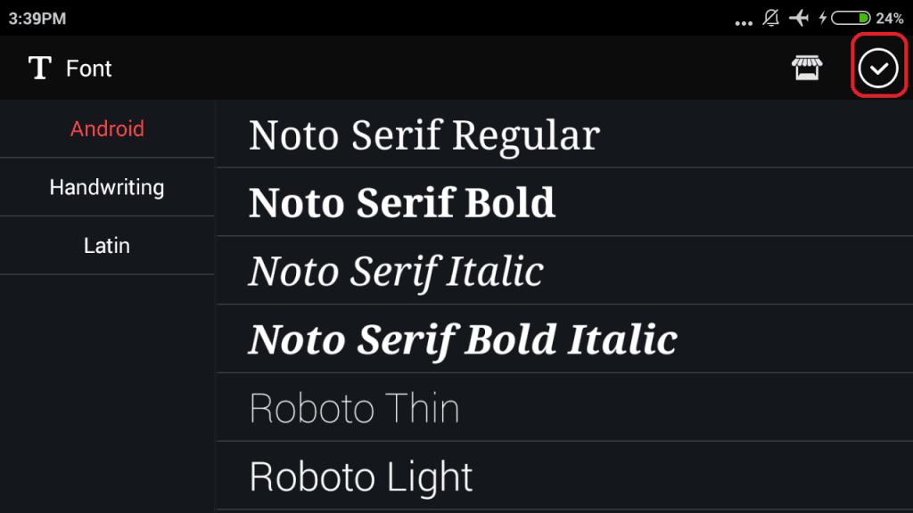Tap the checkmark confirm icon
The image size is (913, 513).
click(879, 68)
